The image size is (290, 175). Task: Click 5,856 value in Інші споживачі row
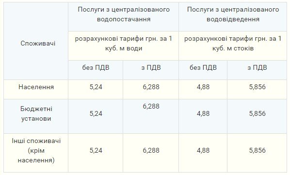pos(257,150)
